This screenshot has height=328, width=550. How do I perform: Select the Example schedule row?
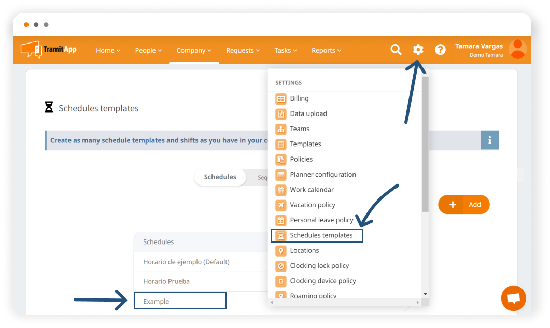point(180,301)
